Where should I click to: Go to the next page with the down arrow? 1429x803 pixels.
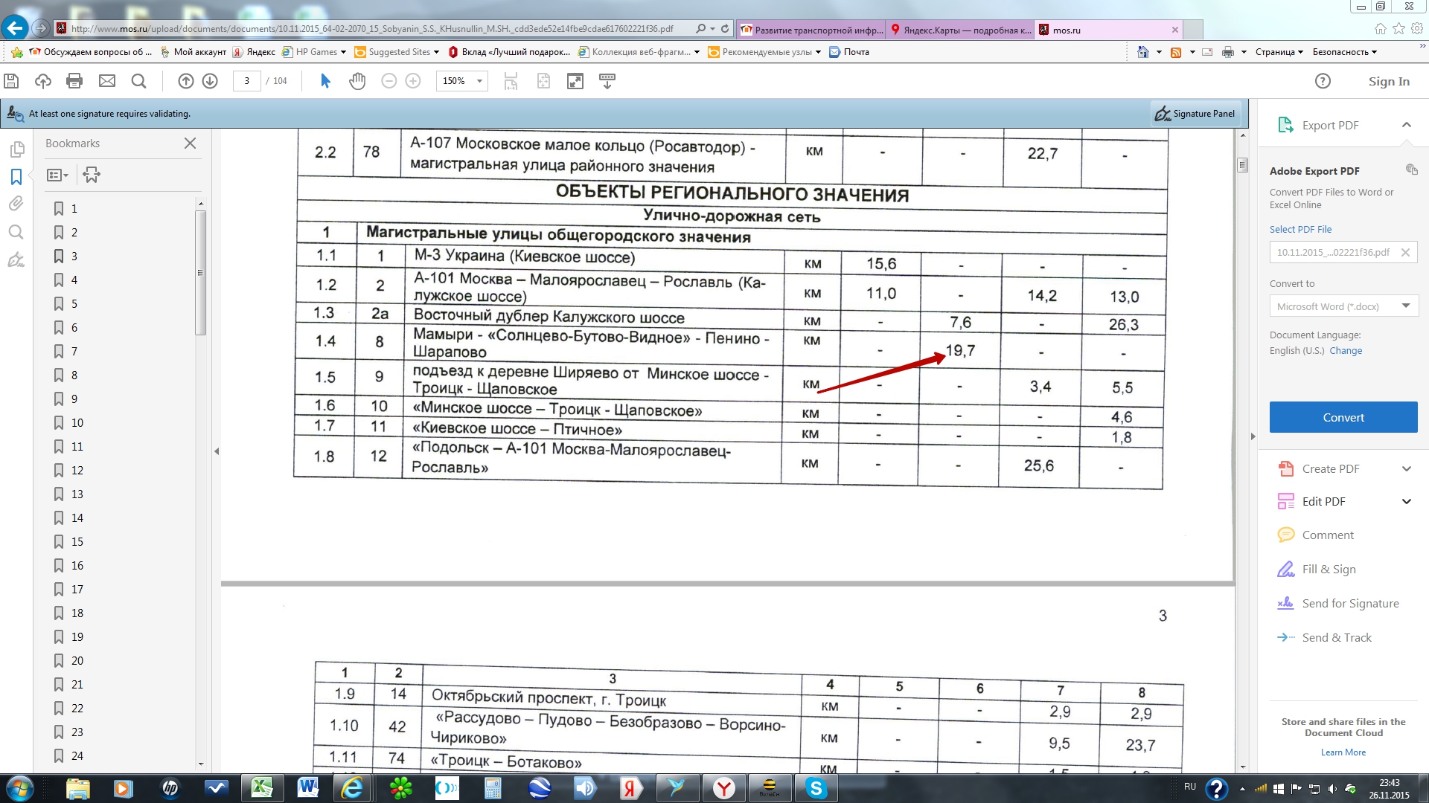(x=210, y=81)
